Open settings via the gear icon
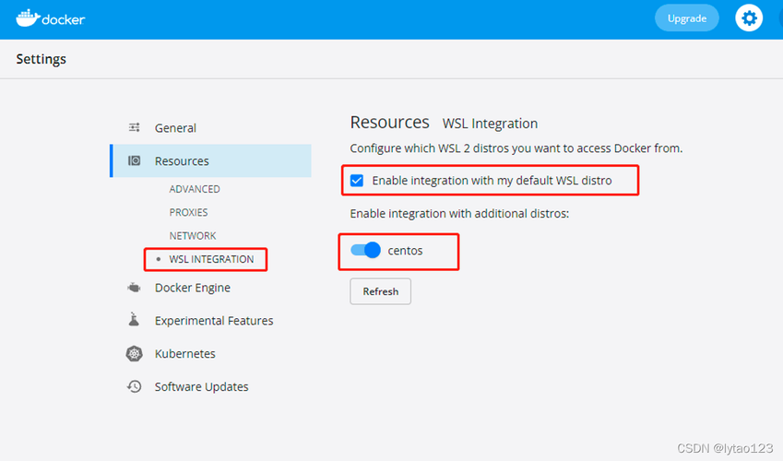 [x=749, y=18]
